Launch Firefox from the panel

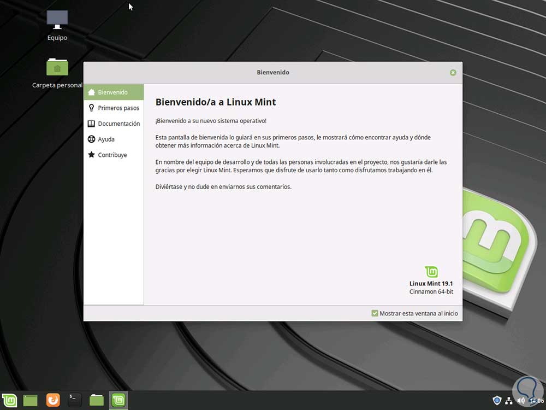coord(53,400)
